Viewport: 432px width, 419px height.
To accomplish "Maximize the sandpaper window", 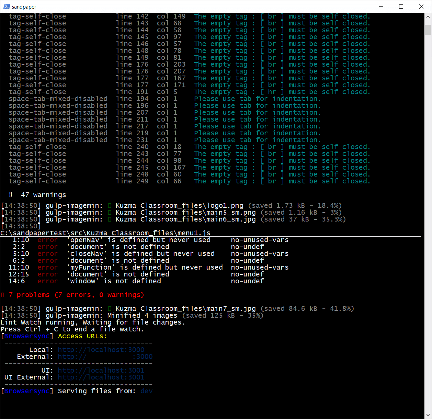I will point(401,7).
